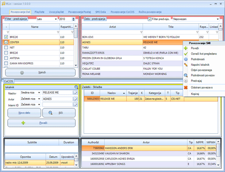
Task: Open the Naslov Sredina niza dropdown
Action: [x=39, y=93]
